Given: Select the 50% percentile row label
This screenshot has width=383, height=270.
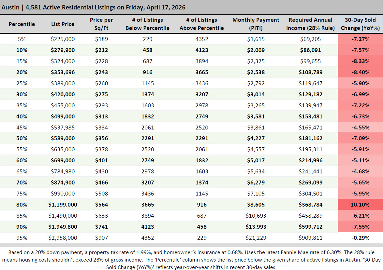Looking at the screenshot, I should [22, 139].
